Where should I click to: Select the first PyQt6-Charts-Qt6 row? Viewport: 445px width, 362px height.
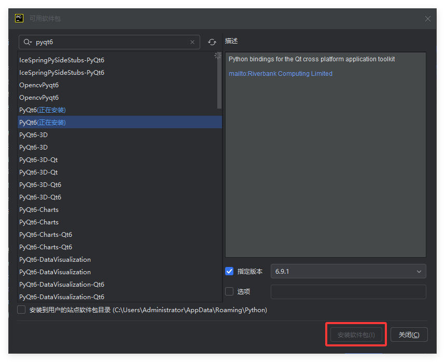pyautogui.click(x=120, y=235)
